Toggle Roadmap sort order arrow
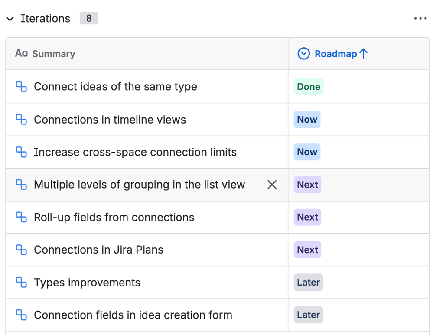 tap(363, 54)
